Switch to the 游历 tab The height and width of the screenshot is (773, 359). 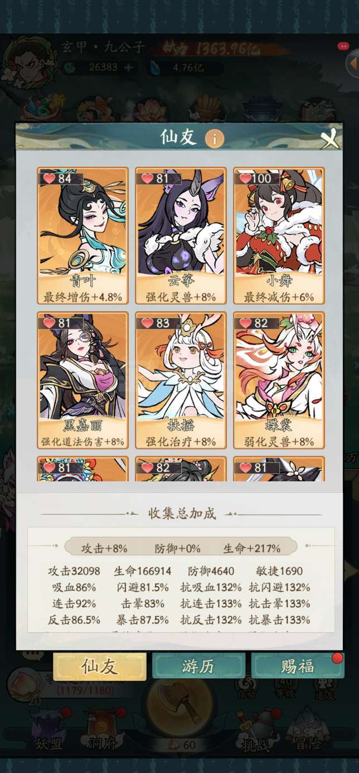click(199, 666)
